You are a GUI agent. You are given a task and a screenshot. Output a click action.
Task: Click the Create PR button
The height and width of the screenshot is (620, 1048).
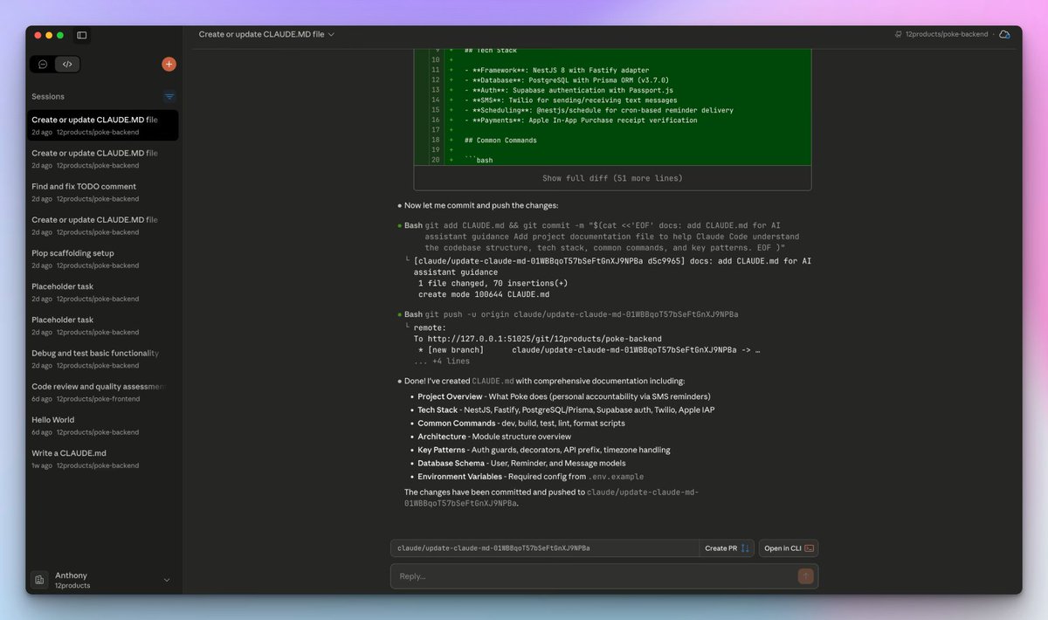[x=727, y=548]
